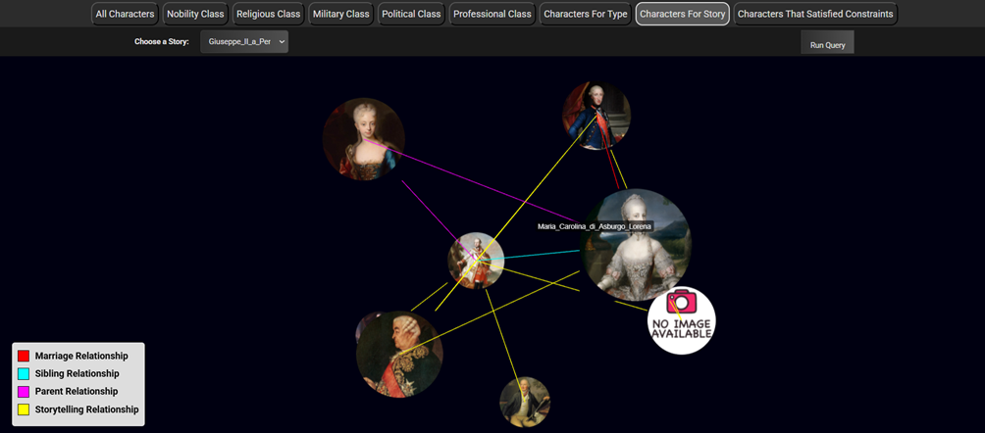Click the red Marriage Relationship swatch

click(x=24, y=356)
